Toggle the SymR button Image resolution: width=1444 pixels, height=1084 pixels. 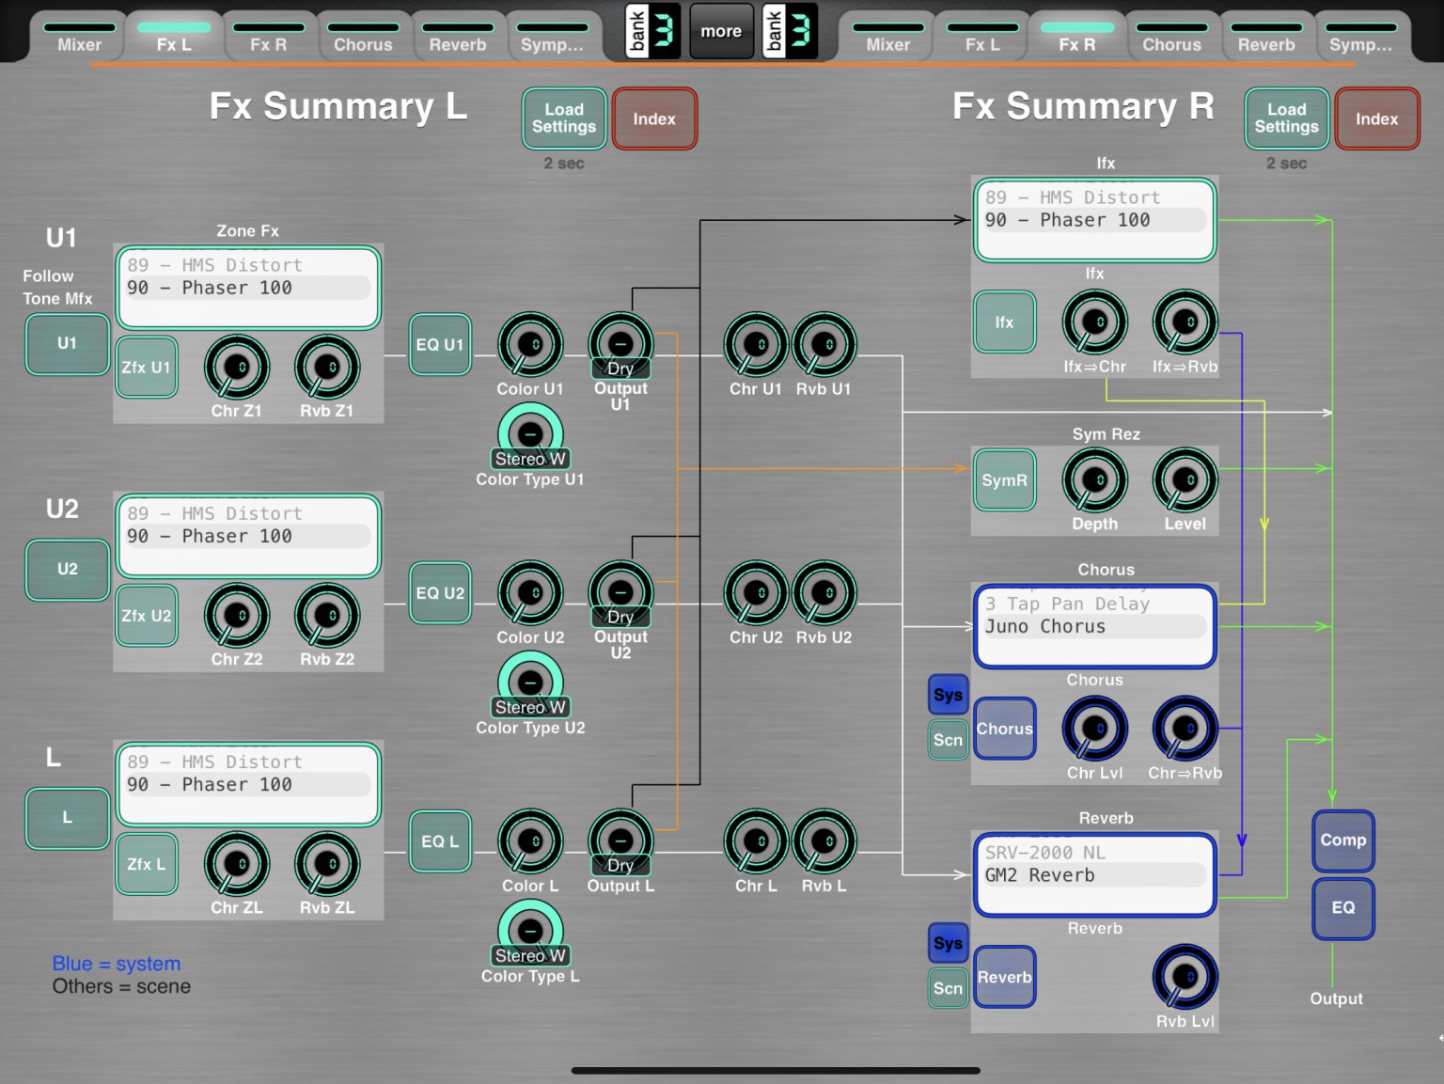click(x=1004, y=479)
